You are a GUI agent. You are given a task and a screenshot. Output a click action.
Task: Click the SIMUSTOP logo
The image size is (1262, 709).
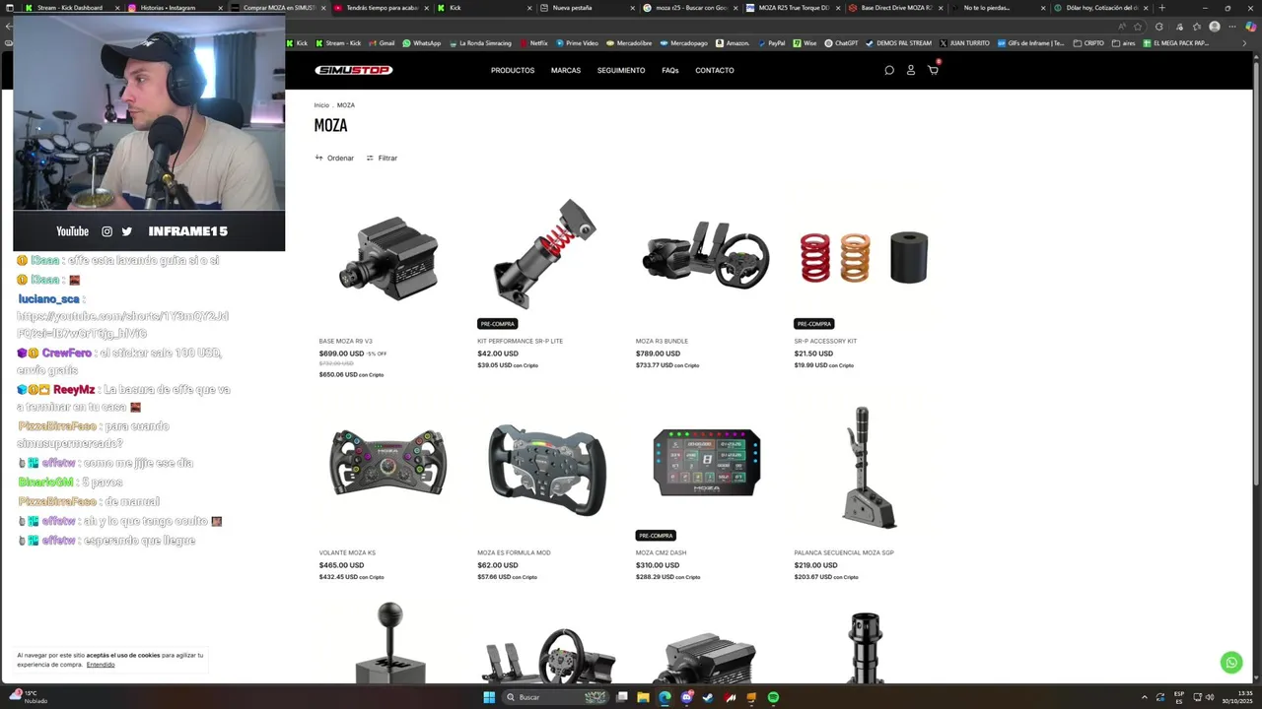(354, 70)
